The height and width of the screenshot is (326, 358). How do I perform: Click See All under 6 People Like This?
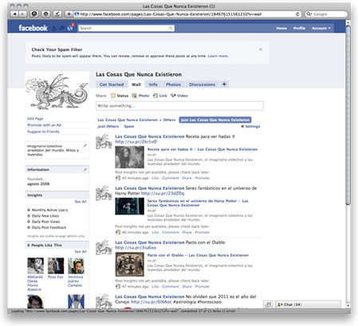click(x=81, y=252)
